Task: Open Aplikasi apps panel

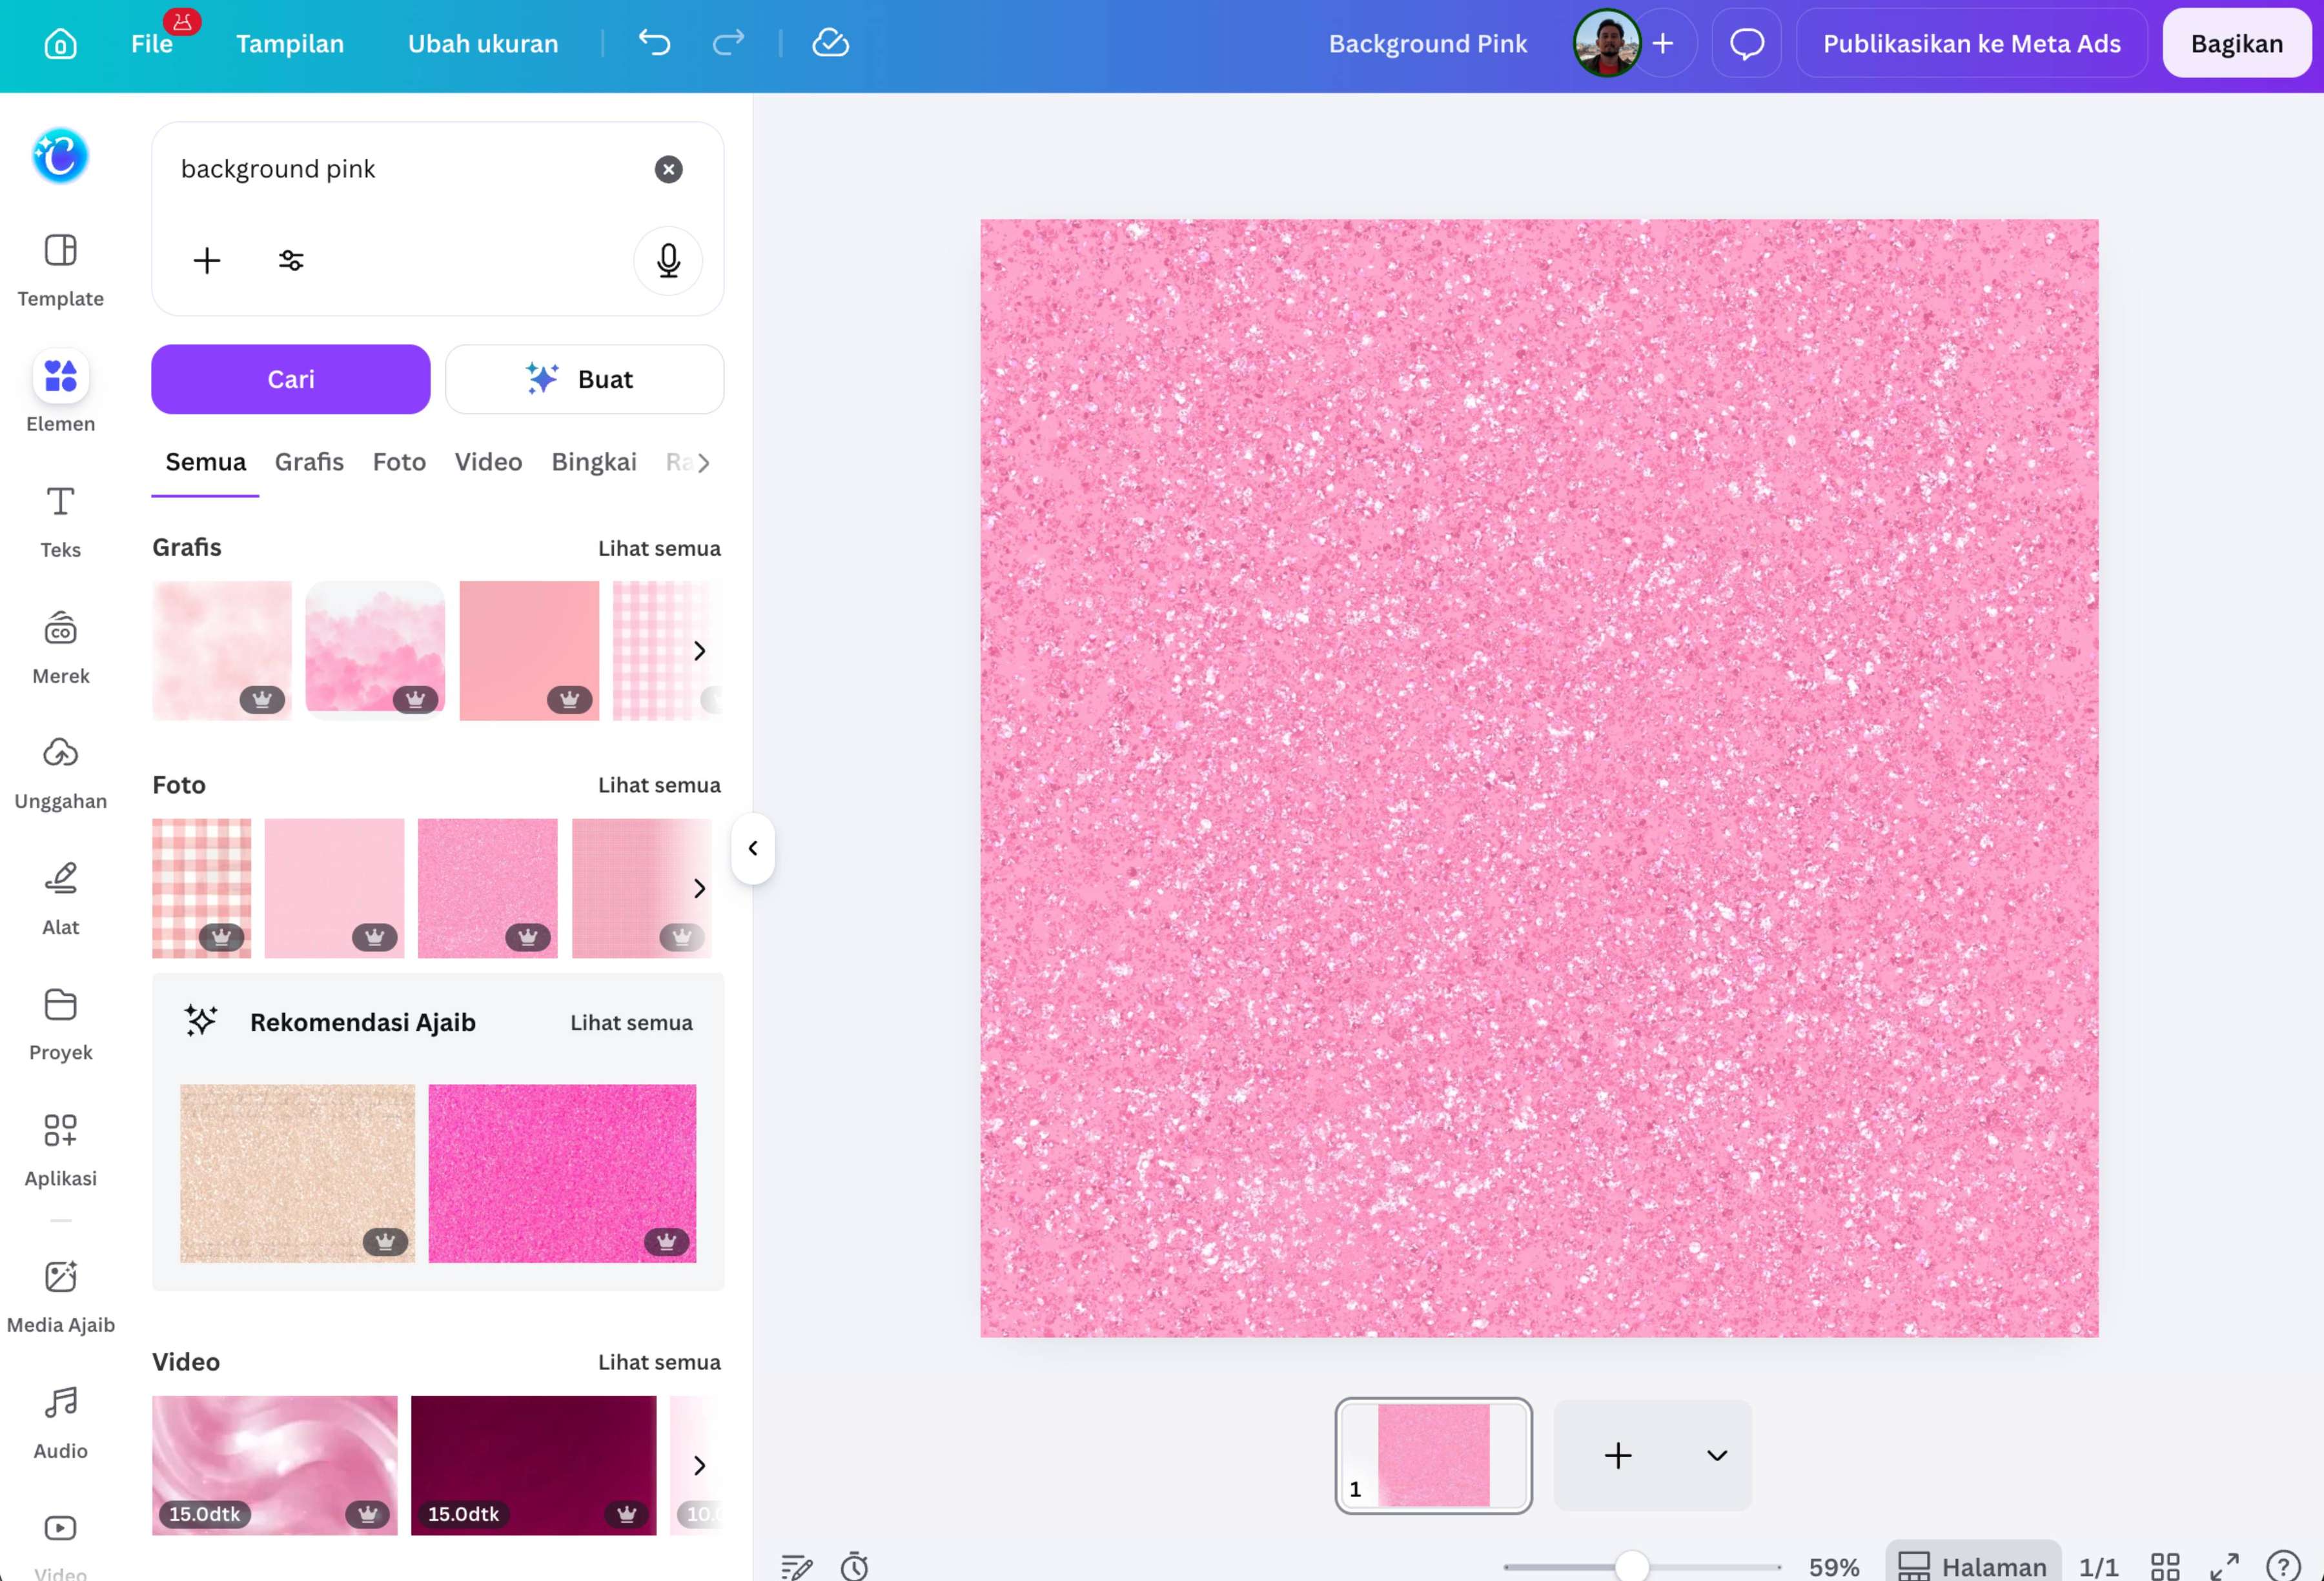Action: tap(60, 1151)
